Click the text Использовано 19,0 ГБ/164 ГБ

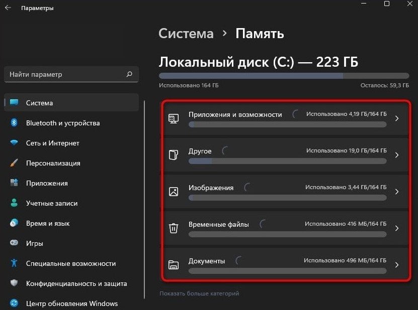pyautogui.click(x=346, y=150)
